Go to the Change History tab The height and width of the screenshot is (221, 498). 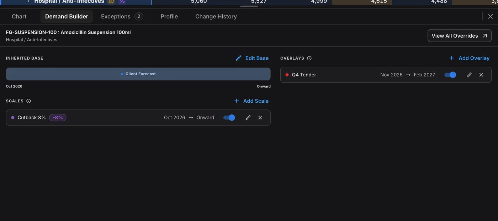216,16
